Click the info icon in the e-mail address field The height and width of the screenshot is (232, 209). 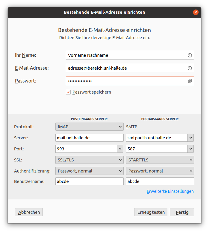[190, 68]
